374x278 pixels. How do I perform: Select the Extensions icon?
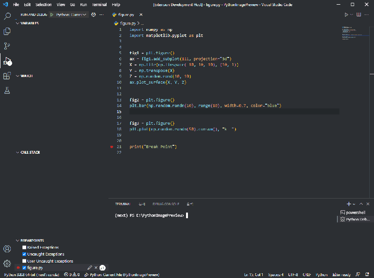click(7, 76)
